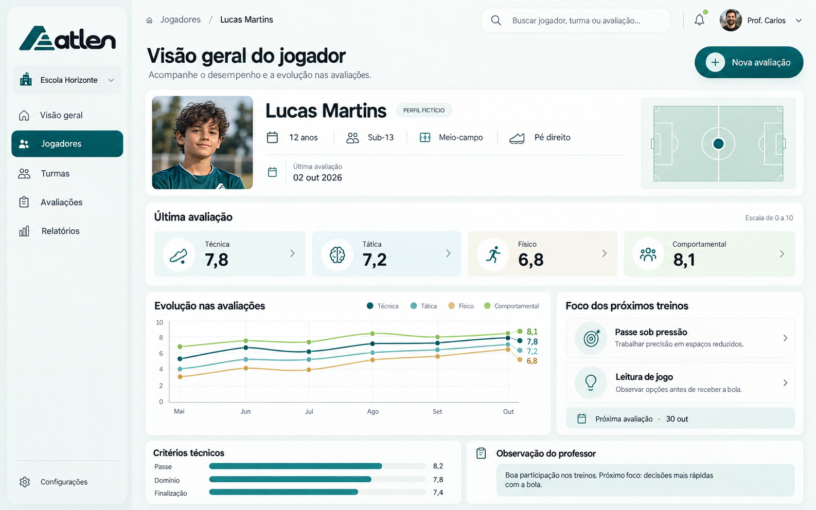816x510 pixels.
Task: Open the Prof. Carlos account menu
Action: pyautogui.click(x=761, y=21)
